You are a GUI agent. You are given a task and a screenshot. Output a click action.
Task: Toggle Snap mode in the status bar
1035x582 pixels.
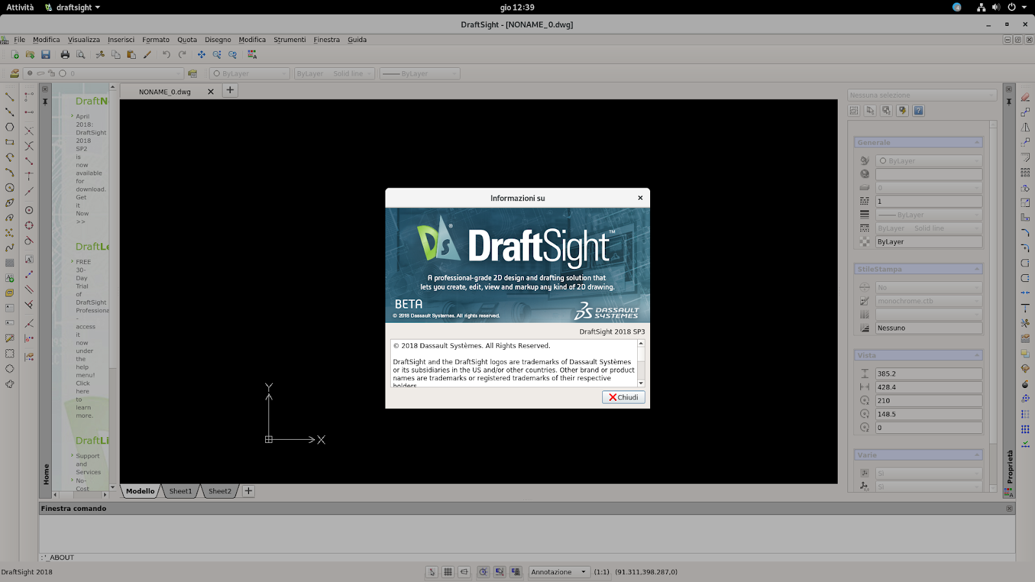click(x=431, y=572)
